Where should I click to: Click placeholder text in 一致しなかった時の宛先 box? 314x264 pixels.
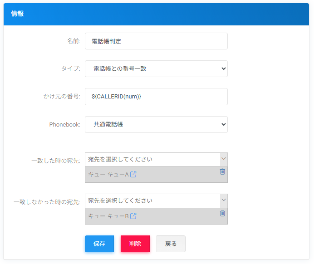pyautogui.click(x=120, y=201)
